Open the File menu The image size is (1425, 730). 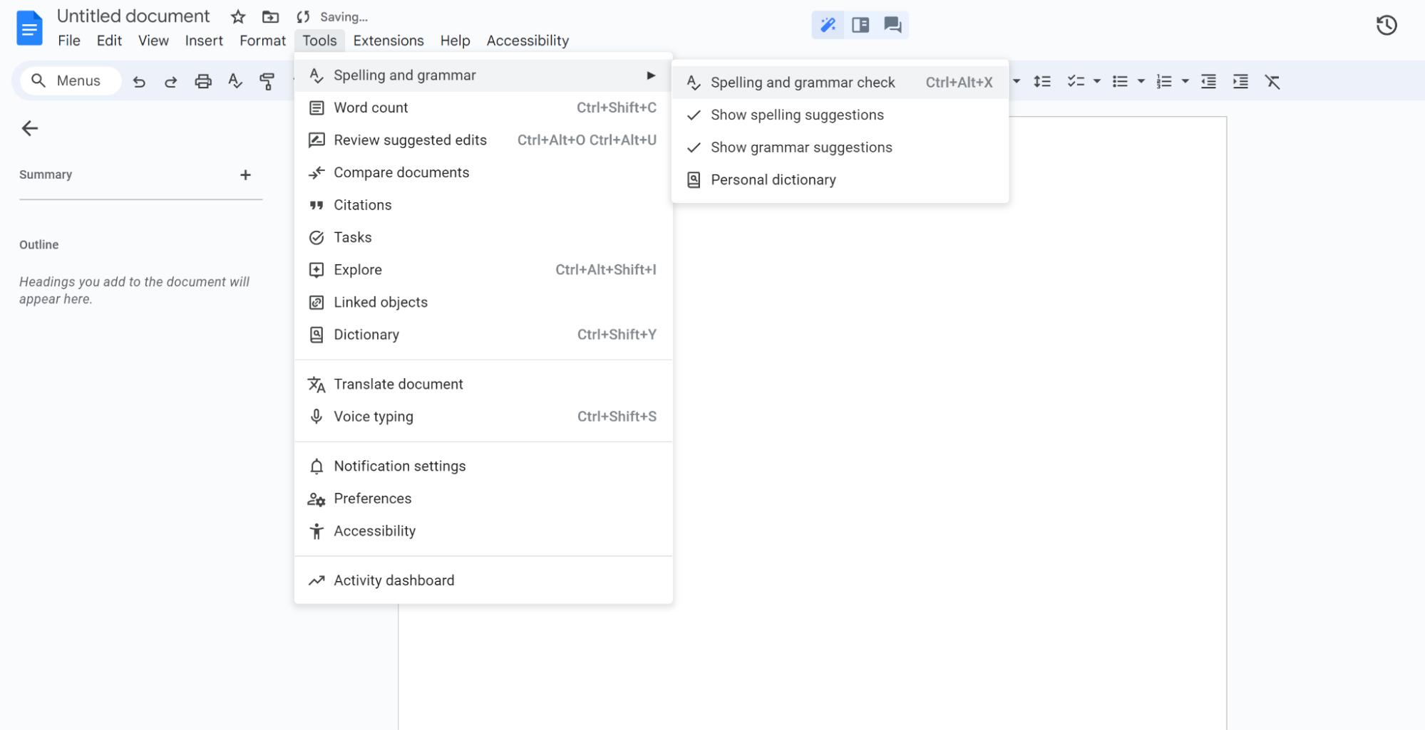pyautogui.click(x=69, y=41)
